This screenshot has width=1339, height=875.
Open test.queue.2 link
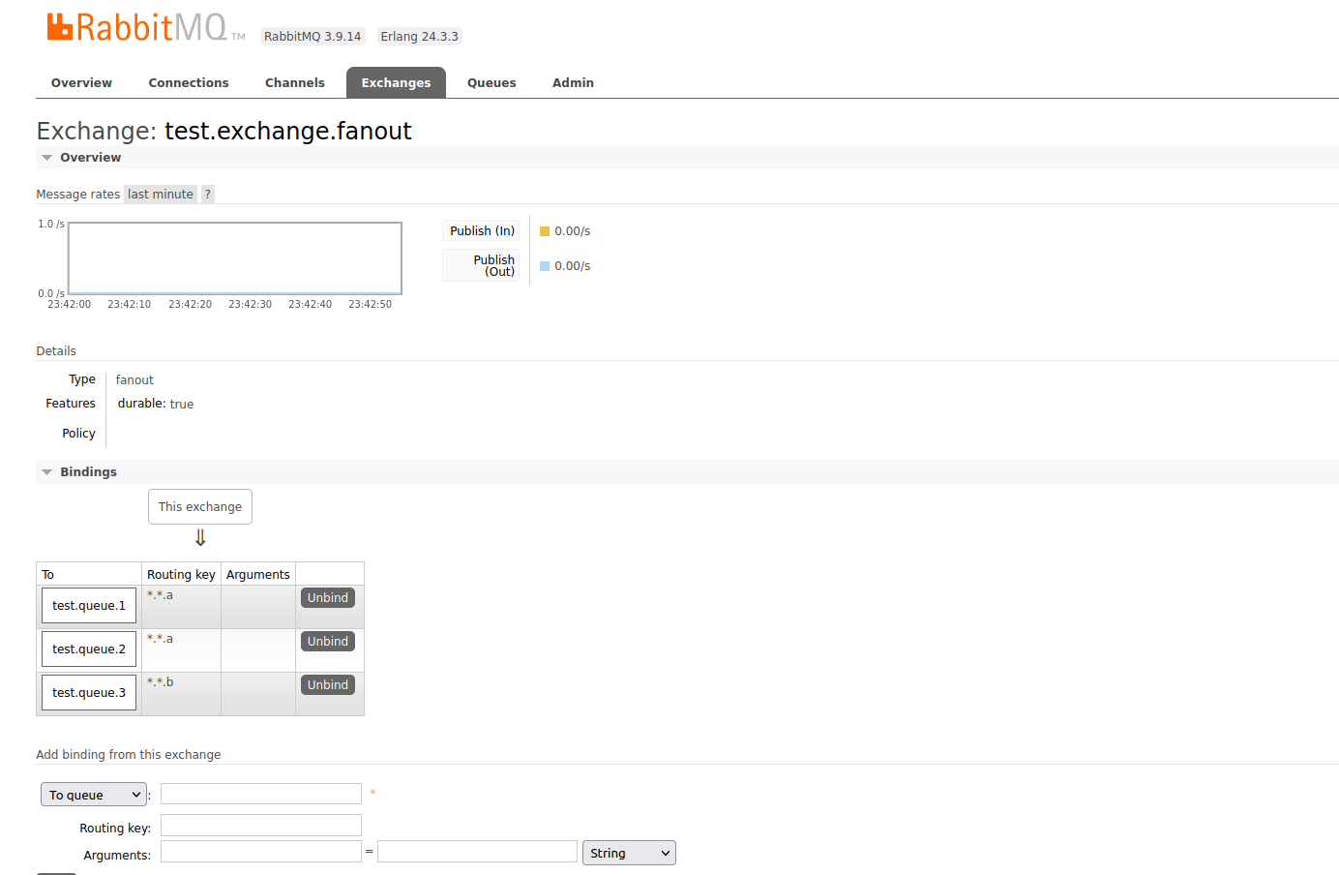(x=89, y=649)
